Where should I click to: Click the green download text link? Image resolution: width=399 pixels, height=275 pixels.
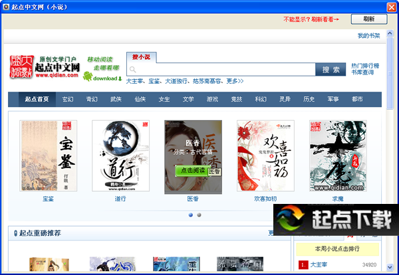click(107, 78)
